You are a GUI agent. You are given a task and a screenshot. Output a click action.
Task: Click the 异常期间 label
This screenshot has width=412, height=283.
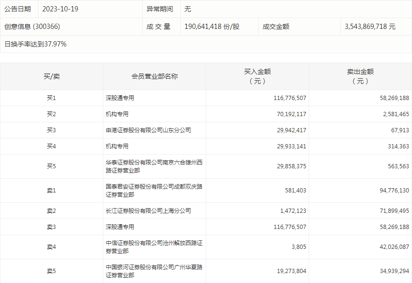pyautogui.click(x=160, y=9)
